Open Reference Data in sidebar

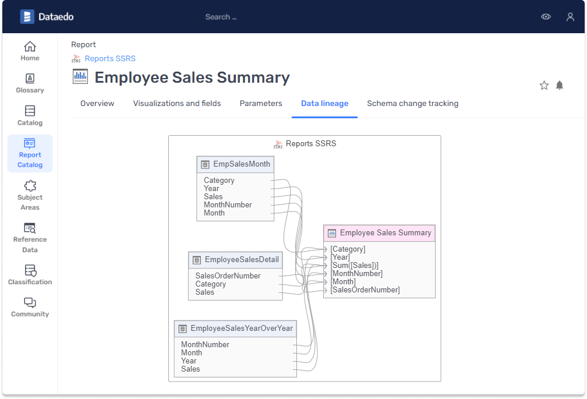(30, 238)
